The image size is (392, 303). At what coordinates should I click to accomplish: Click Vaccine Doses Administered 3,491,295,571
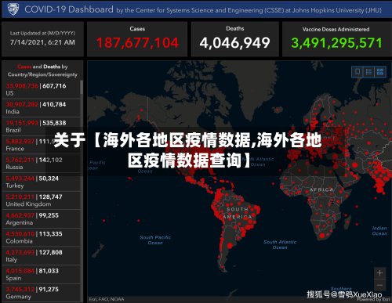[336, 43]
